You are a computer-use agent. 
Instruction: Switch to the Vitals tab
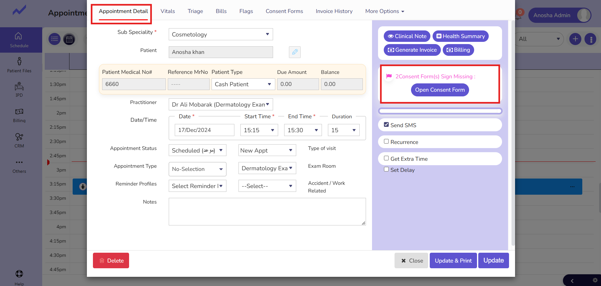(x=167, y=11)
